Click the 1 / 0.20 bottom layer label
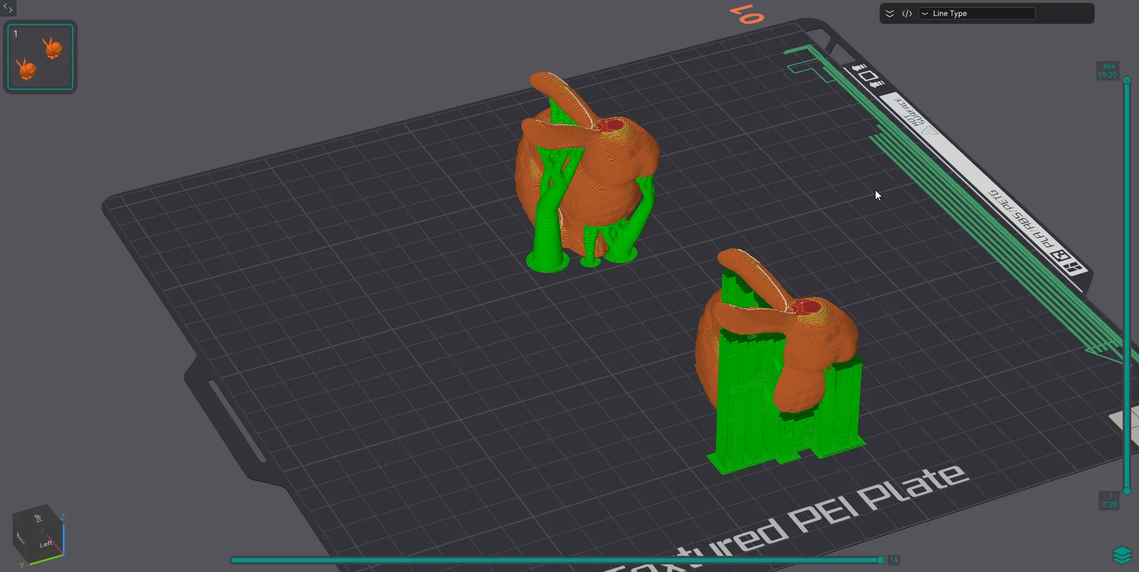 (1109, 501)
